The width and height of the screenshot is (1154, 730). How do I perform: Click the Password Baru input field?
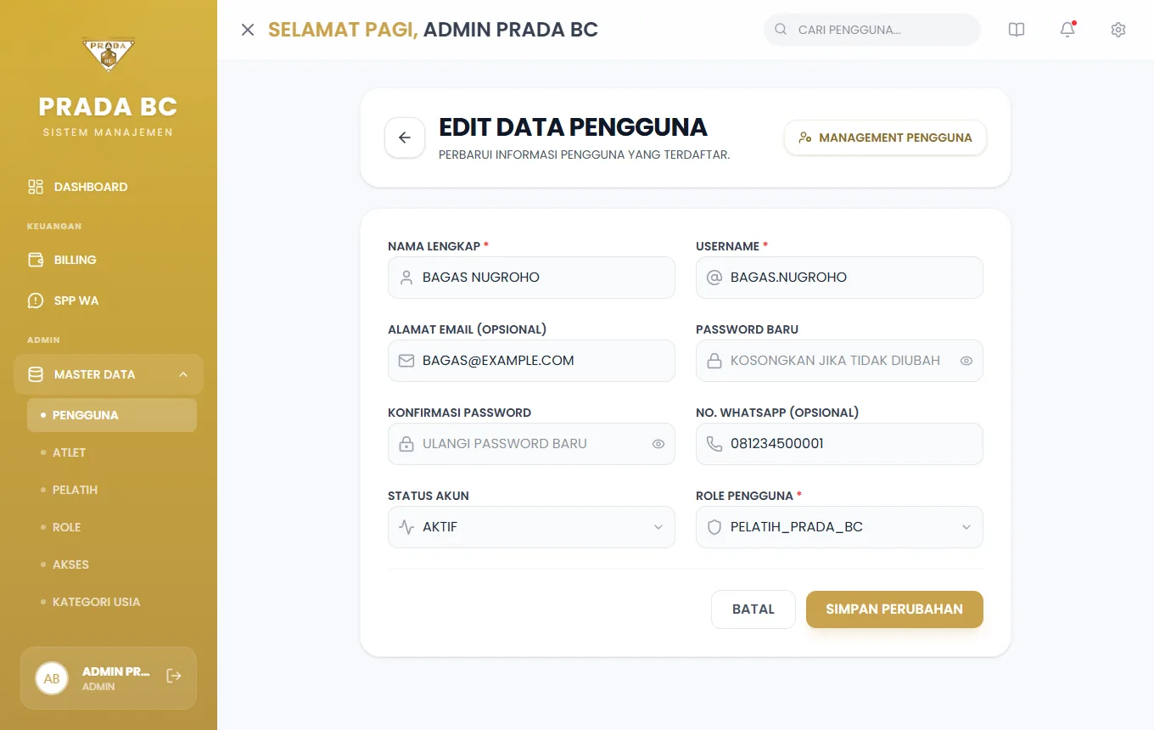[839, 361]
